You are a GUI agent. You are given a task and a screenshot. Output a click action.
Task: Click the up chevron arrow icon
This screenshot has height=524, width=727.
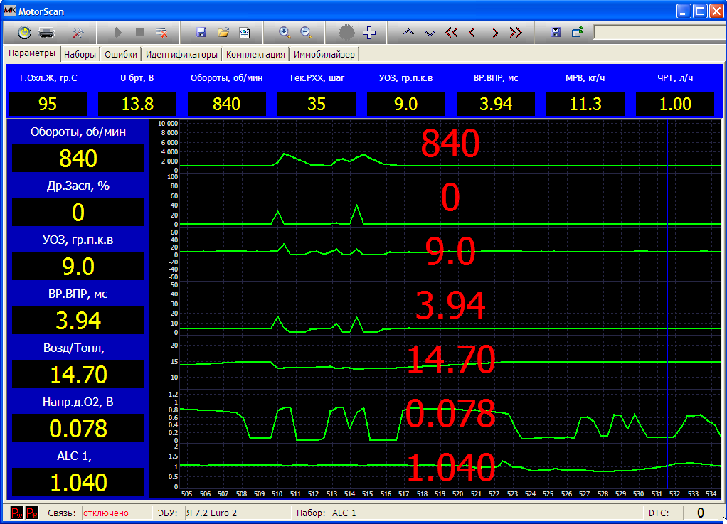(408, 33)
